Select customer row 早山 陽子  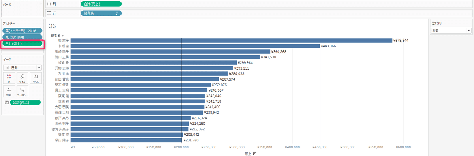pos(62,140)
